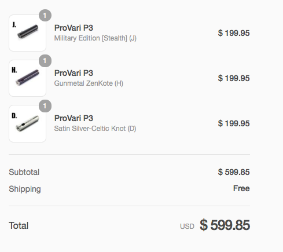Click quantity badge on Celtic Knot (D) item
Image resolution: width=283 pixels, height=252 pixels.
pyautogui.click(x=45, y=106)
